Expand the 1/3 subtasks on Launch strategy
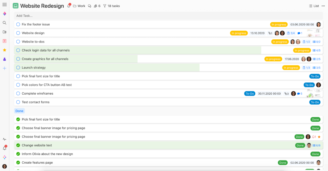Viewport: 328px width, 171px height. (x=307, y=68)
